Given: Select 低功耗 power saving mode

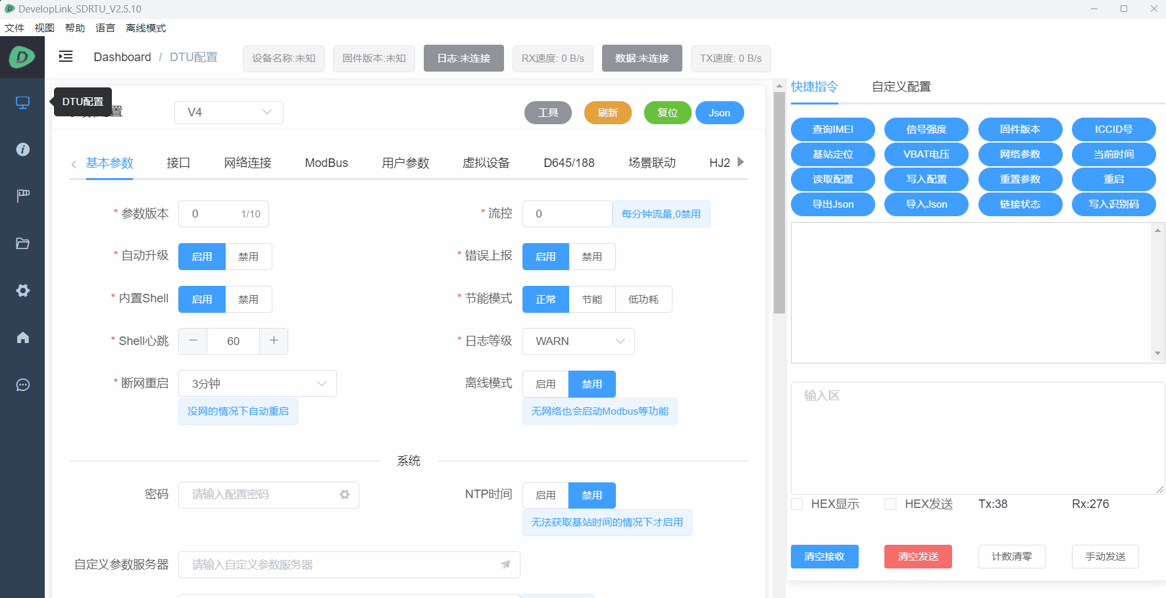Looking at the screenshot, I should tap(643, 299).
